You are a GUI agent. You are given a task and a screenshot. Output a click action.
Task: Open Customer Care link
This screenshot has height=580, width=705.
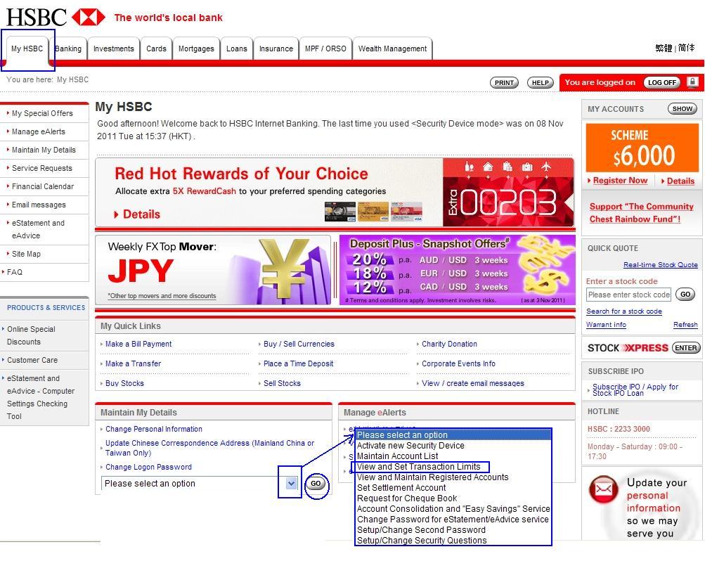[x=32, y=360]
